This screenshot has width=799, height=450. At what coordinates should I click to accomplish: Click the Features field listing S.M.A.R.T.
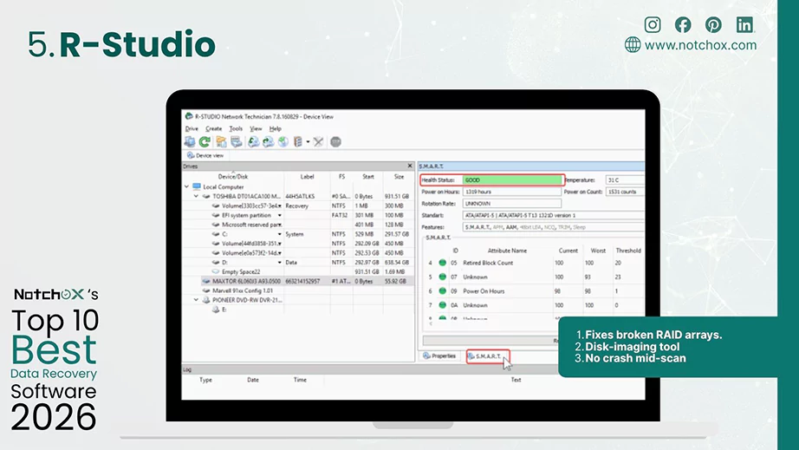(x=554, y=227)
